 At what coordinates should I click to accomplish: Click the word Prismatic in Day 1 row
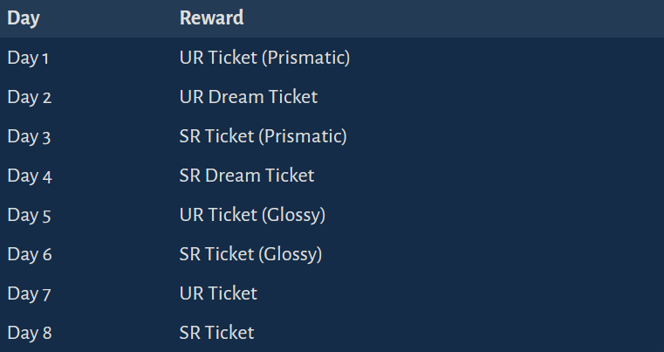(306, 59)
